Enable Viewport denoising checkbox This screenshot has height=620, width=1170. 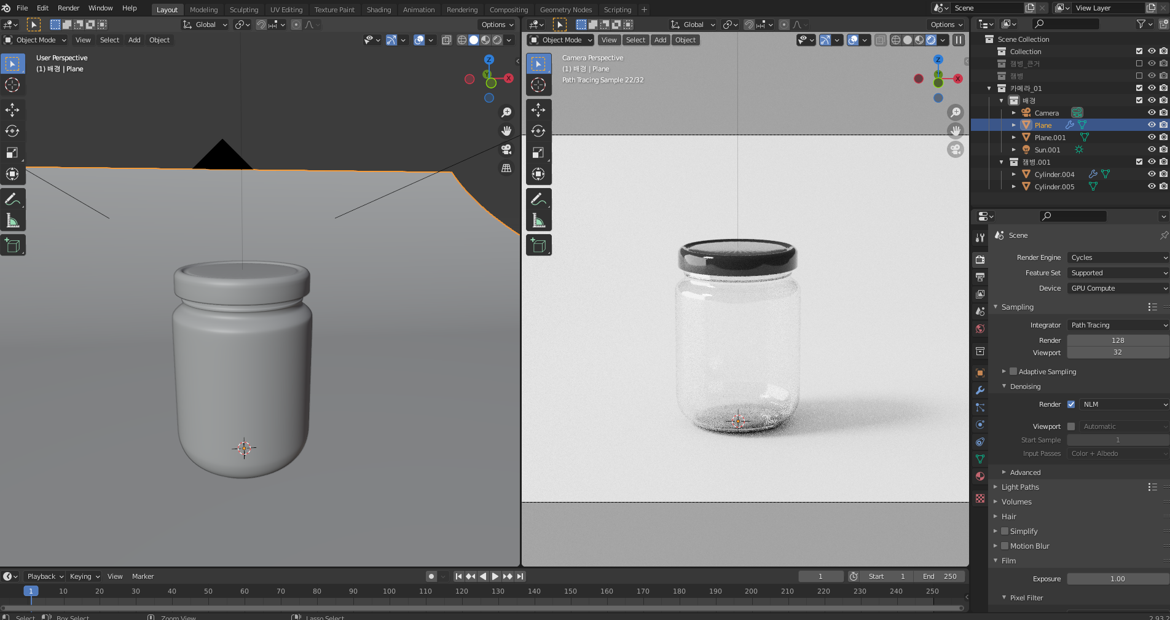click(x=1071, y=426)
